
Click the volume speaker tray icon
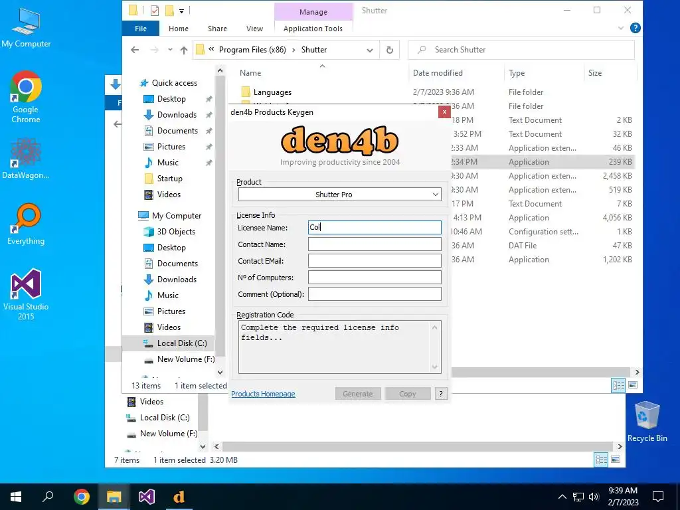coord(594,497)
